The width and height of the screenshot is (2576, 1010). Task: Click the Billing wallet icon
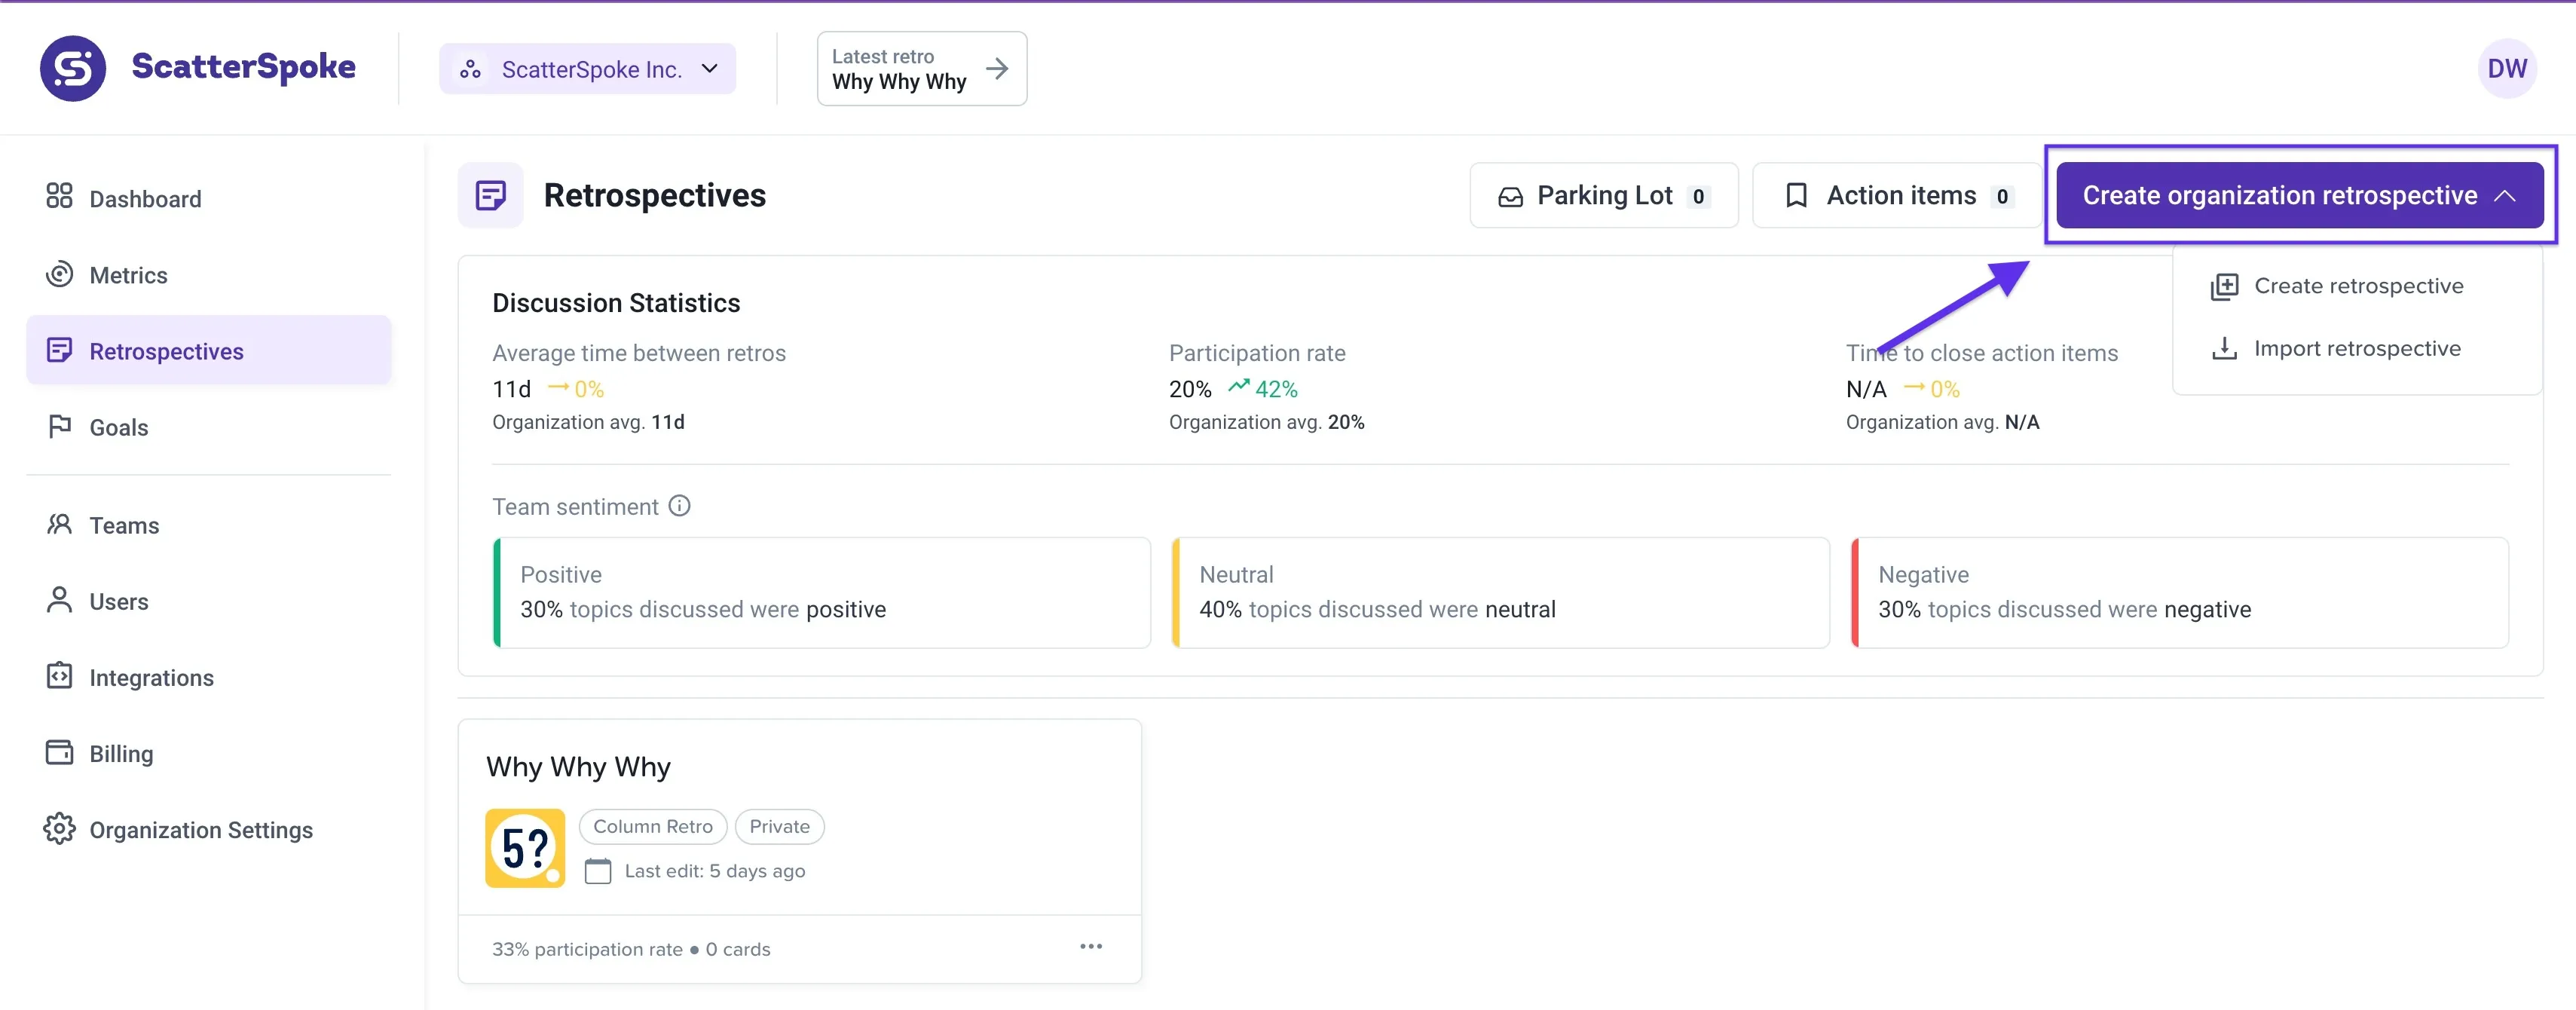click(59, 752)
